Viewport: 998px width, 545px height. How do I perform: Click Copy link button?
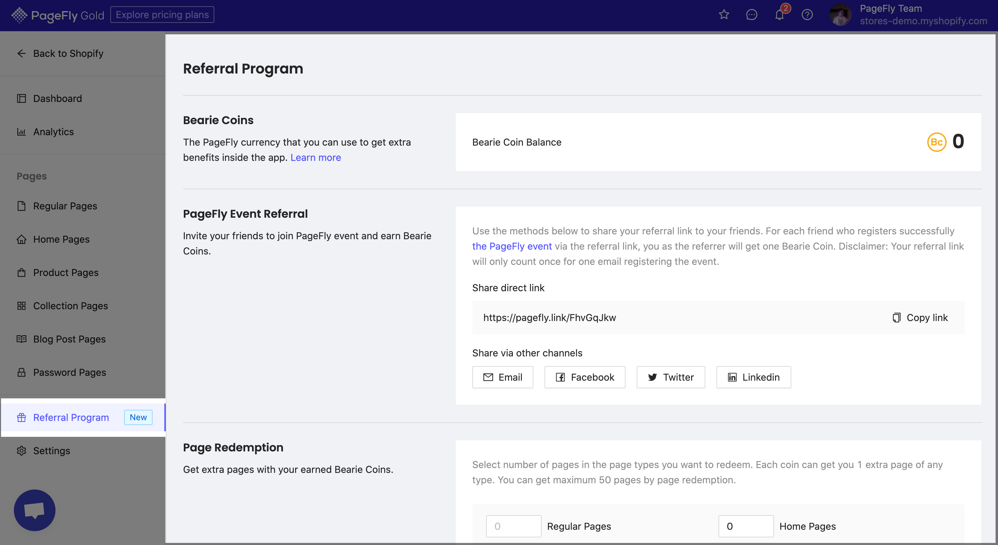pyautogui.click(x=921, y=318)
